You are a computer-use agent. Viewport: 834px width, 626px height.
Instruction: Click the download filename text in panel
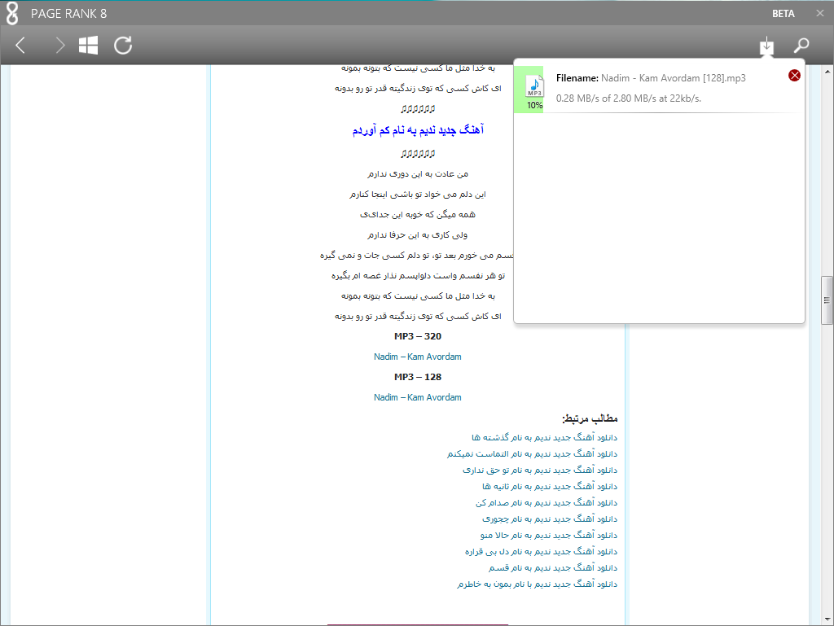tap(651, 78)
